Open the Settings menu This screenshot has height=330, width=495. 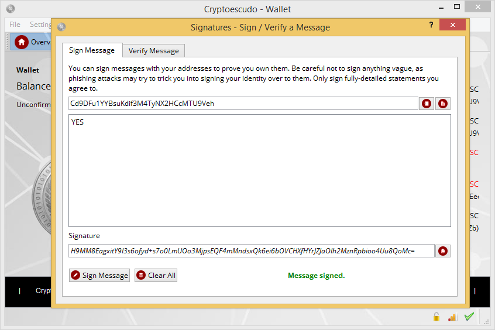(x=40, y=25)
